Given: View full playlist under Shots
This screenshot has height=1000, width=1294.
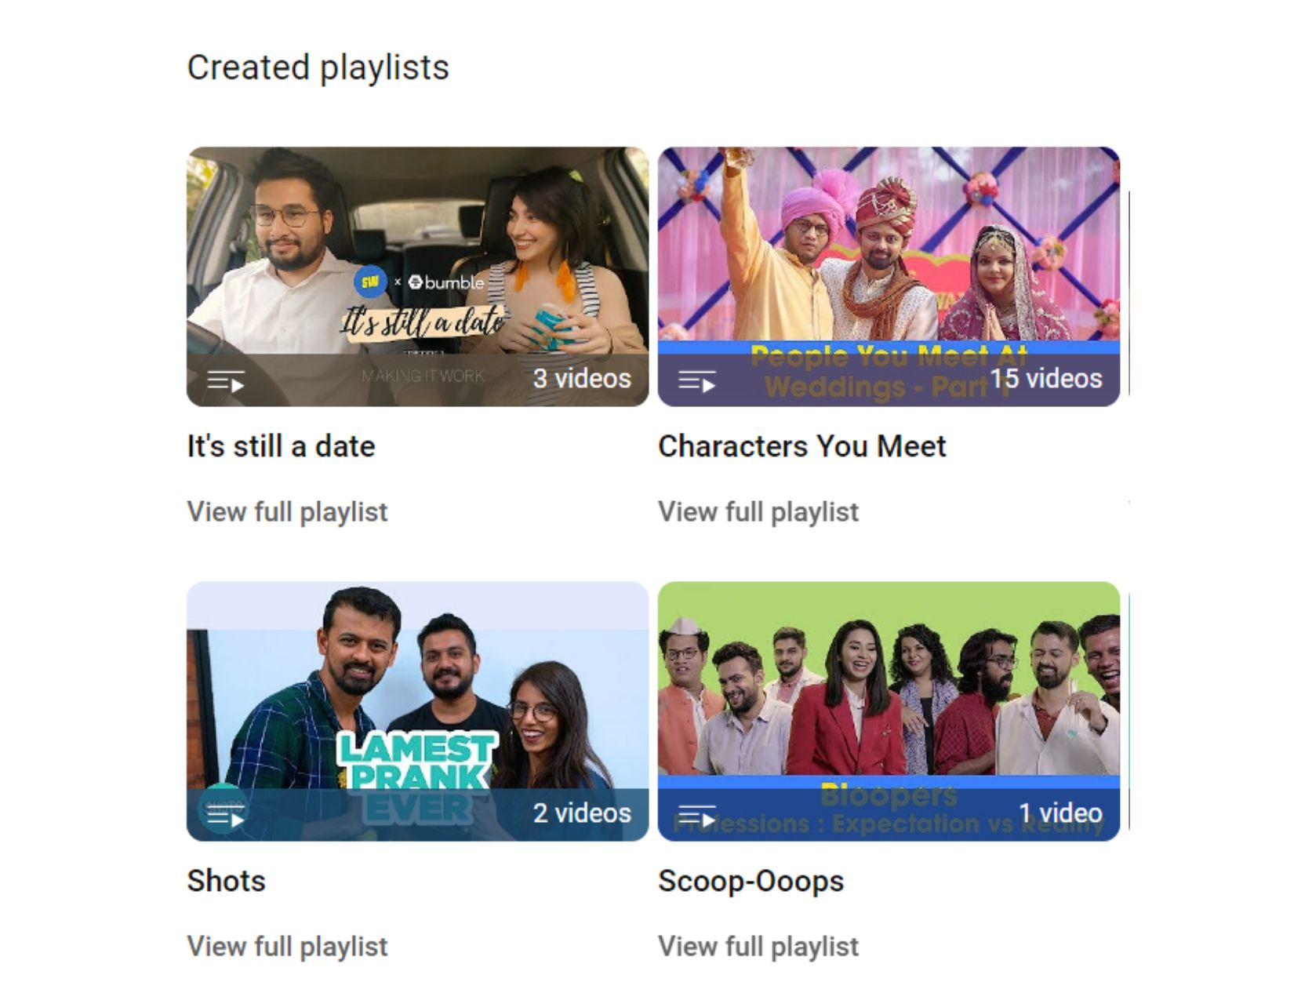Looking at the screenshot, I should (287, 946).
